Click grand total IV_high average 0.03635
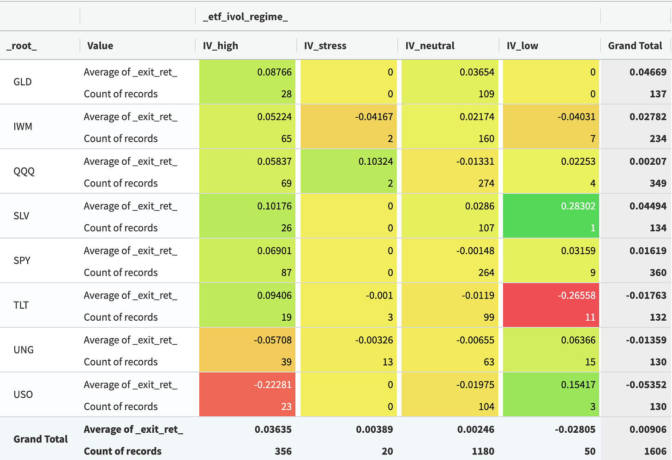This screenshot has width=672, height=460. [x=273, y=430]
